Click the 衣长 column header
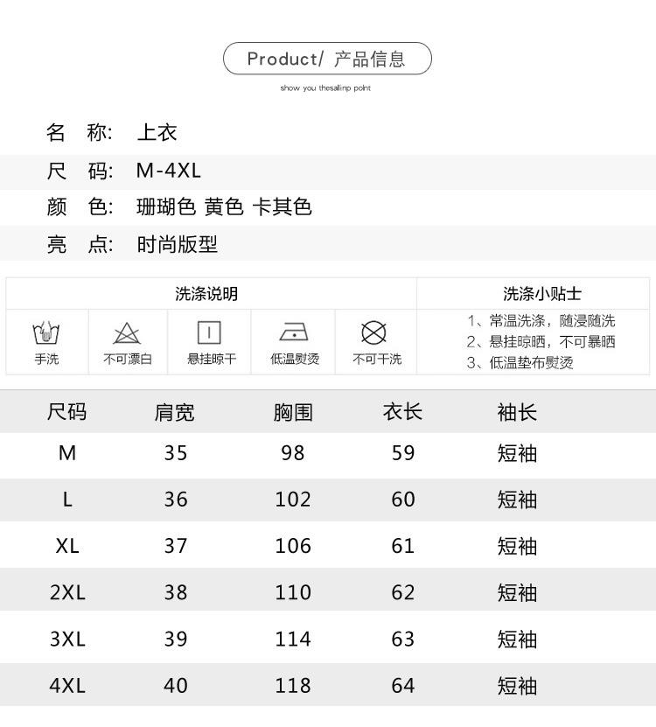The image size is (656, 727). (402, 412)
